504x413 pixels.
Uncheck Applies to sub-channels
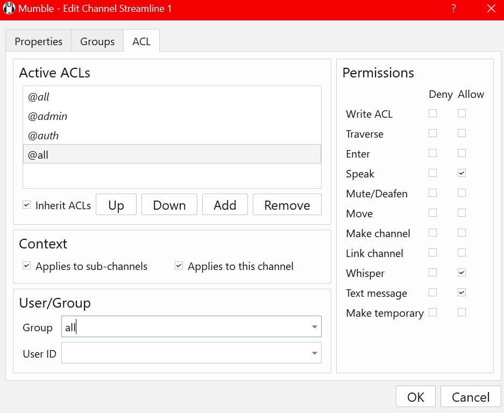point(27,266)
